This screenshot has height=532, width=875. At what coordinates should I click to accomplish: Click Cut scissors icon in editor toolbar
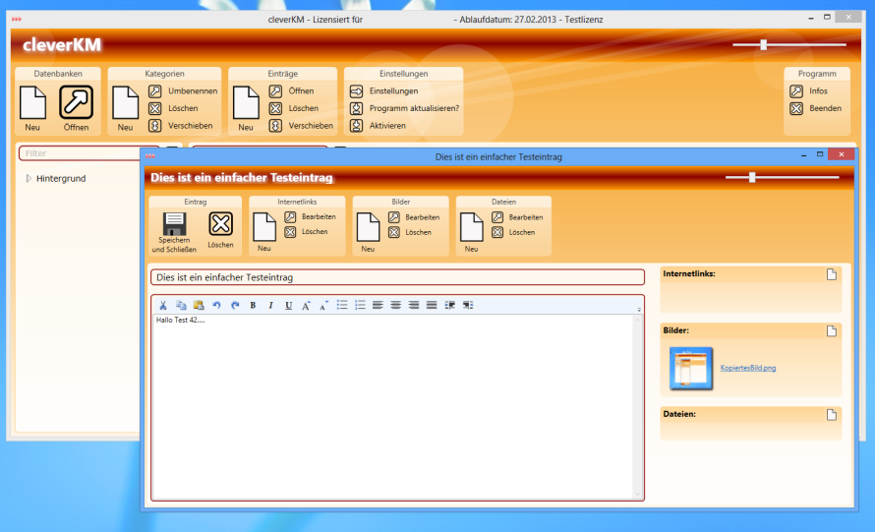(163, 305)
